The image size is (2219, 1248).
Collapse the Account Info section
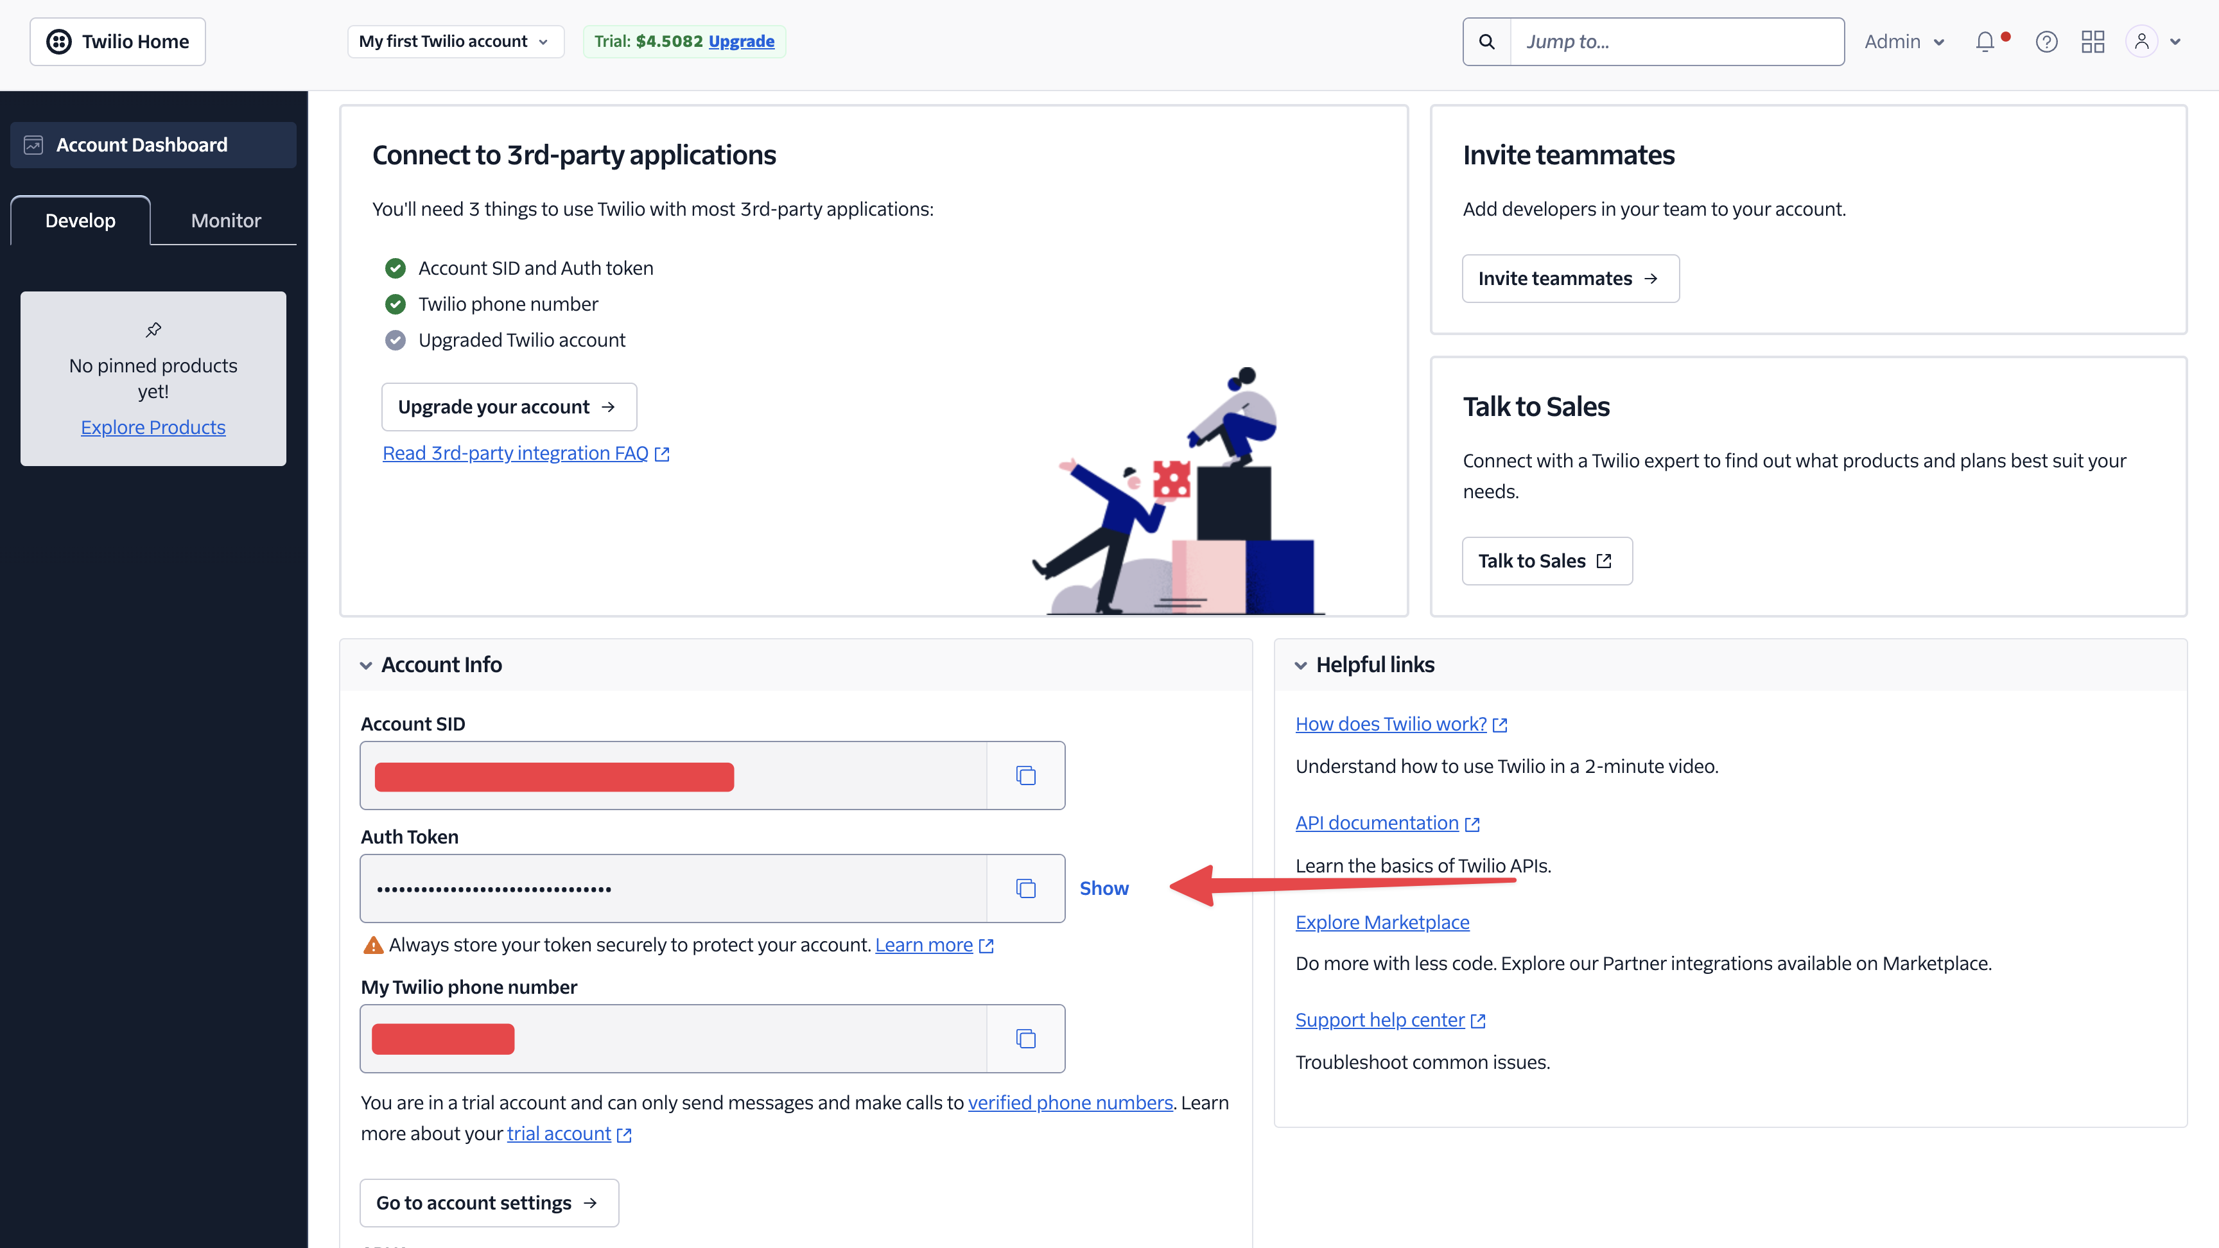(x=366, y=665)
